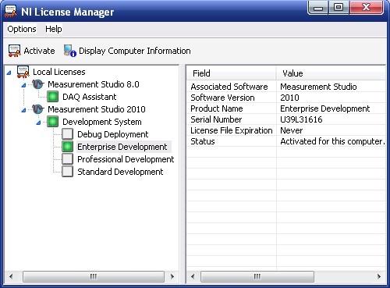The height and width of the screenshot is (288, 390).
Task: Click the green Development System status icon
Action: [53, 122]
